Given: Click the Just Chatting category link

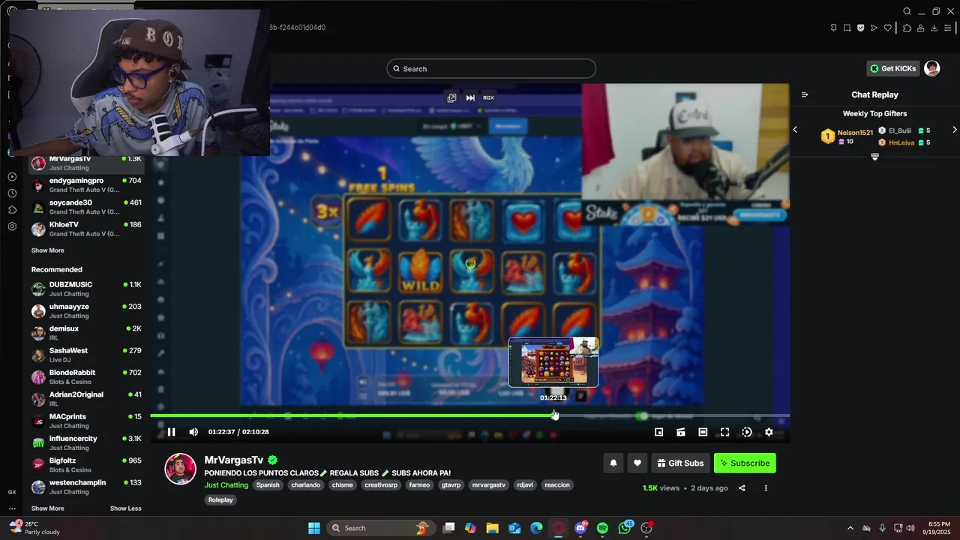Looking at the screenshot, I should click(x=226, y=485).
